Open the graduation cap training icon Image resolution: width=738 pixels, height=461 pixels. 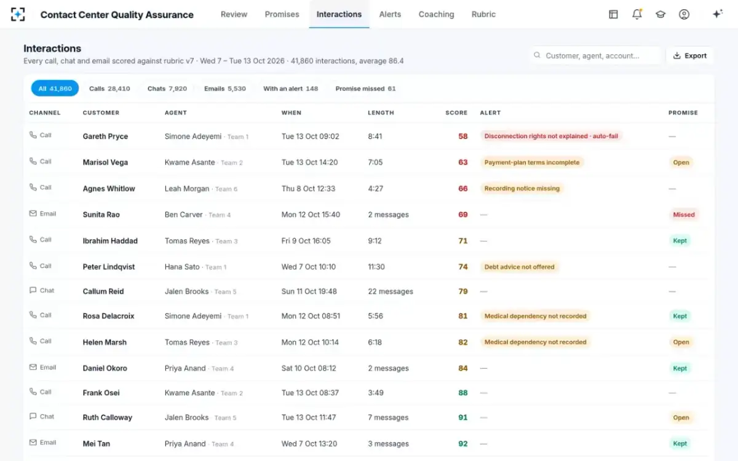coord(661,14)
